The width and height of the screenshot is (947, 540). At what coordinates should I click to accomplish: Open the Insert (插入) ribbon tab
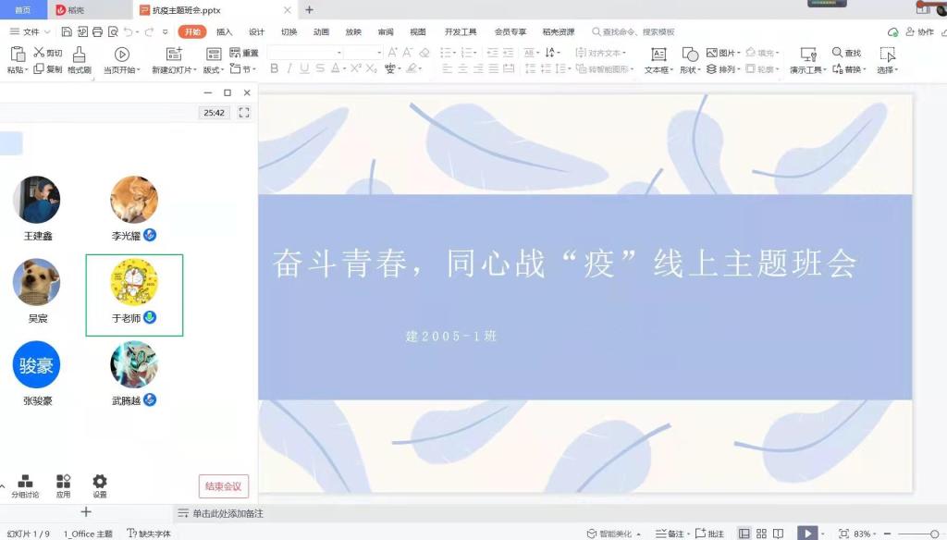pyautogui.click(x=225, y=32)
